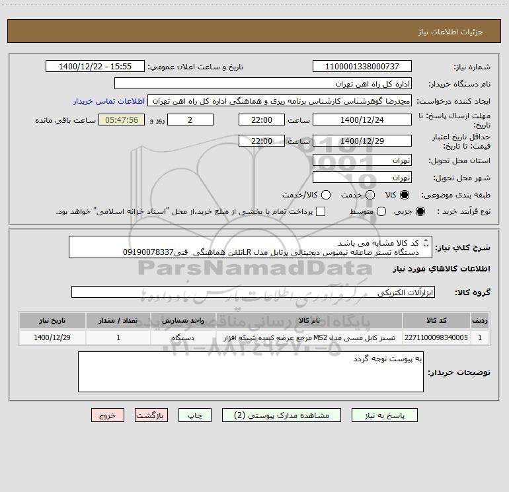Click the دستگاه unit cell

pyautogui.click(x=183, y=337)
